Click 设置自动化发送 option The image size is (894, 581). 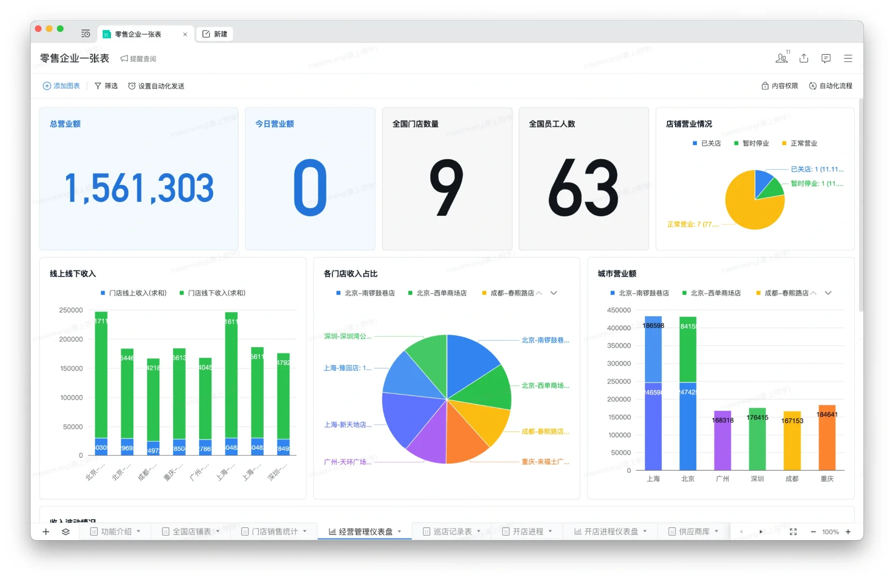pyautogui.click(x=156, y=86)
